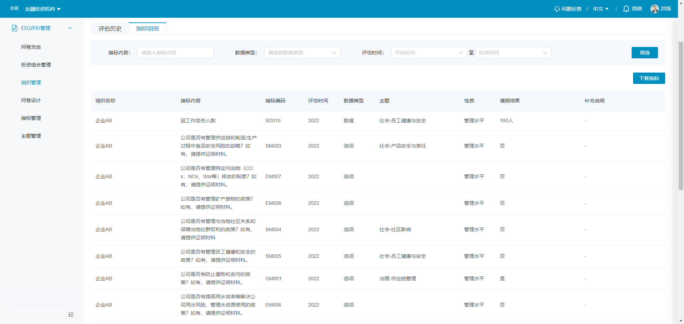Image resolution: width=684 pixels, height=324 pixels.
Task: Open 指标管理 in the sidebar
Action: pos(31,118)
